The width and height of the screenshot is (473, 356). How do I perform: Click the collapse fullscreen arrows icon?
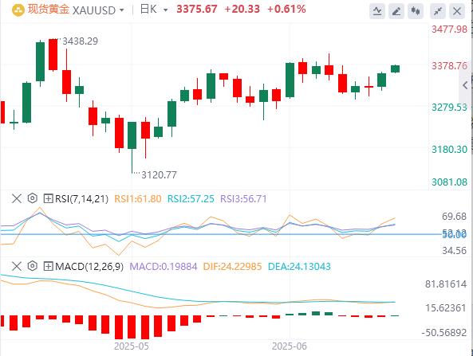point(438,11)
